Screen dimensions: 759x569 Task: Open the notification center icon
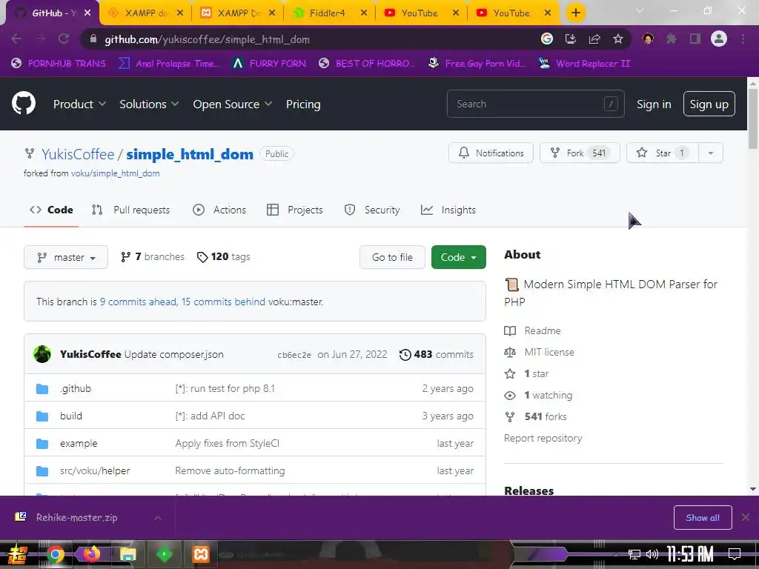(x=735, y=554)
